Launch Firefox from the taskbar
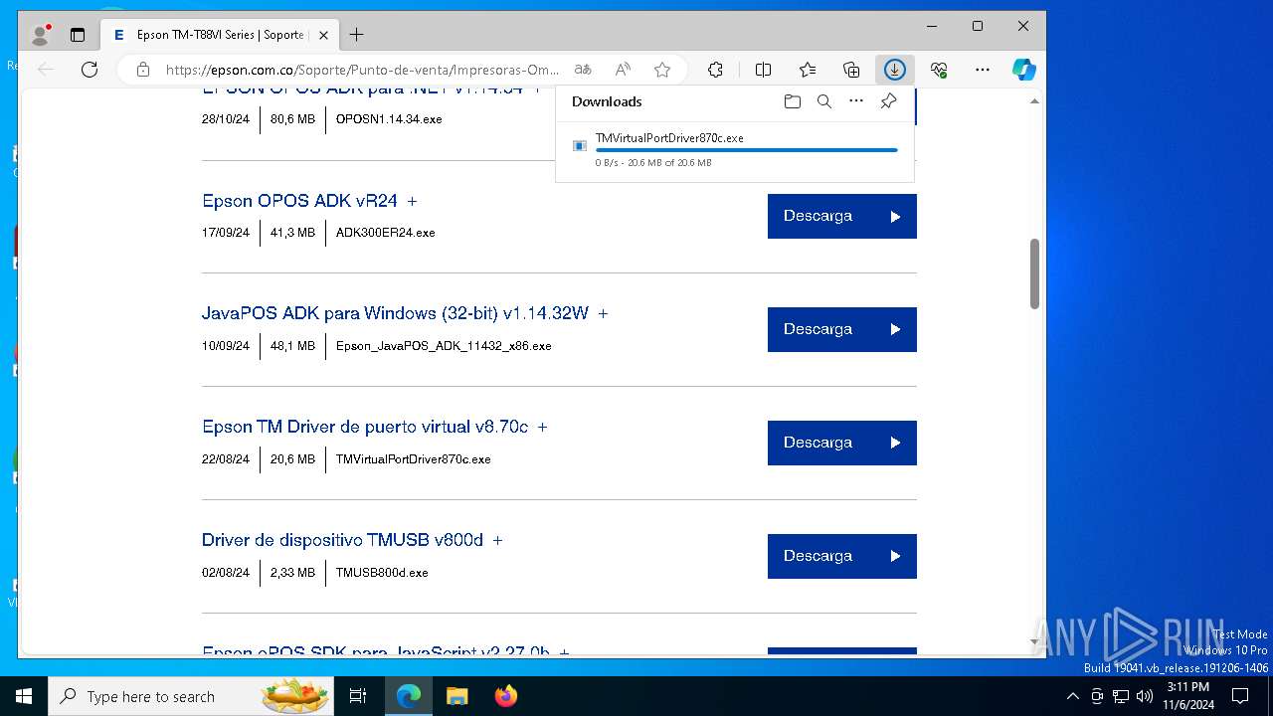The width and height of the screenshot is (1273, 716). [x=506, y=696]
